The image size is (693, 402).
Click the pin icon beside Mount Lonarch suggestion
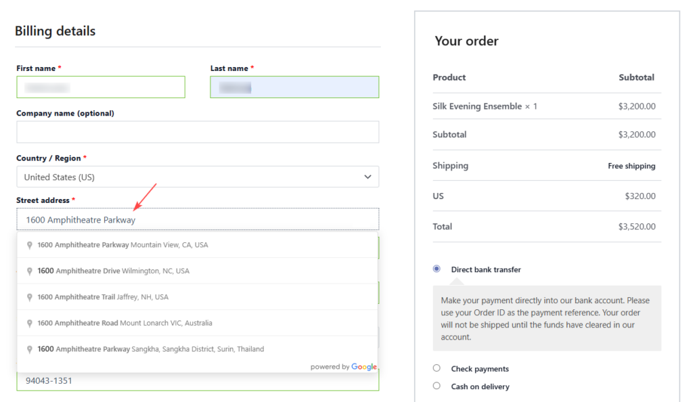click(30, 323)
